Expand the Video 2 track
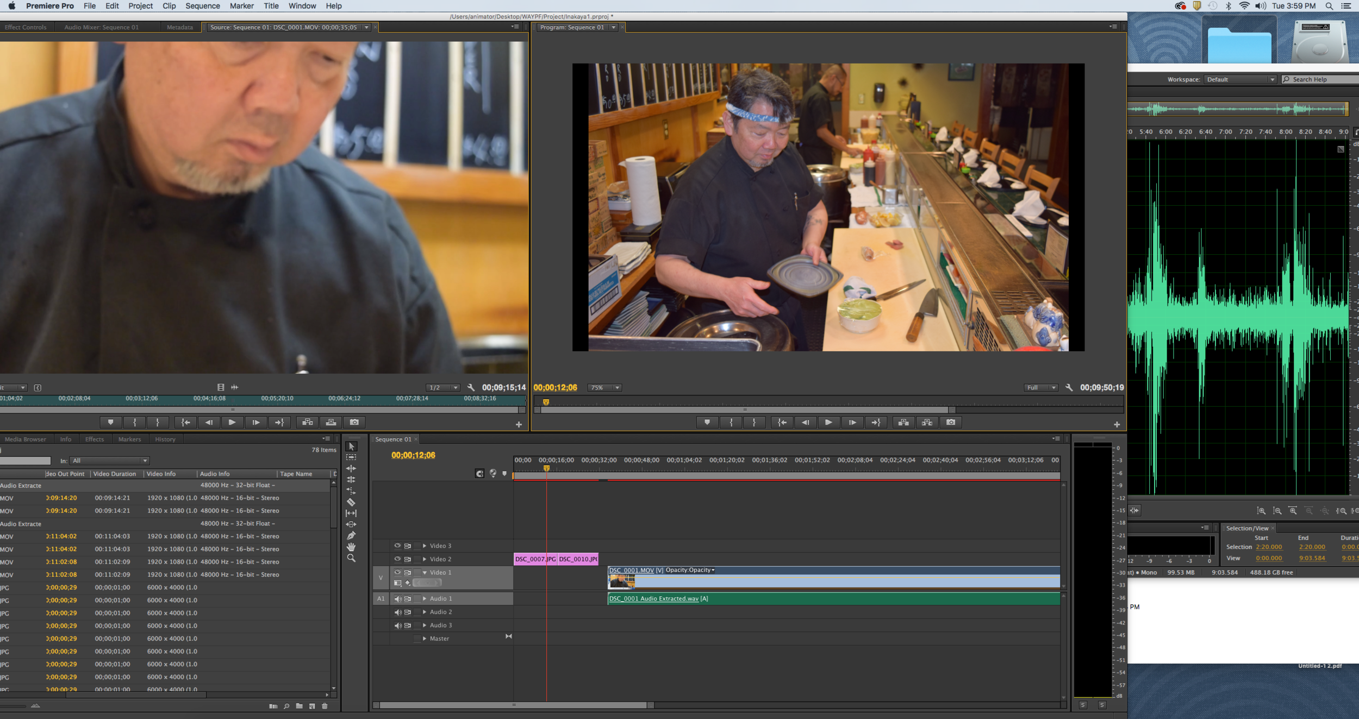Image resolution: width=1359 pixels, height=719 pixels. coord(425,559)
